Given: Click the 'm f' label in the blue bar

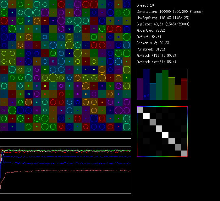Looking at the screenshot, I should (146, 96).
